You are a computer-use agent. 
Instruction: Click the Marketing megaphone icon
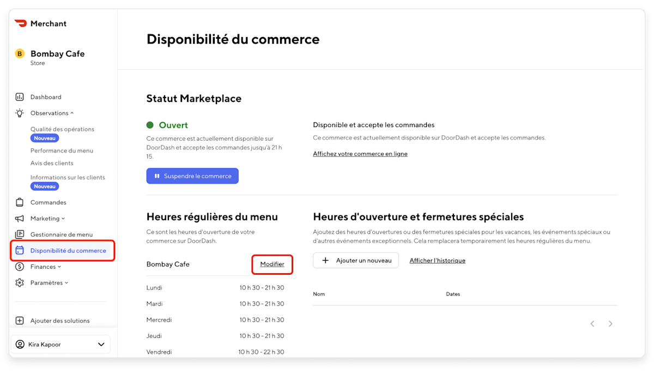[x=20, y=219]
